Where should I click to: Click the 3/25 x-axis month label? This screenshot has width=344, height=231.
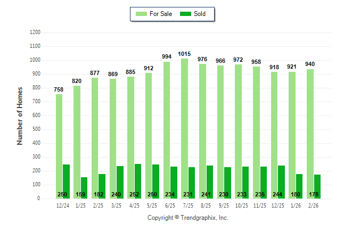click(117, 205)
